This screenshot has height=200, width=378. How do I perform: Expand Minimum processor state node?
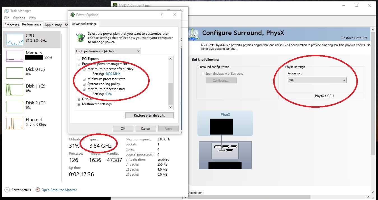coord(84,79)
